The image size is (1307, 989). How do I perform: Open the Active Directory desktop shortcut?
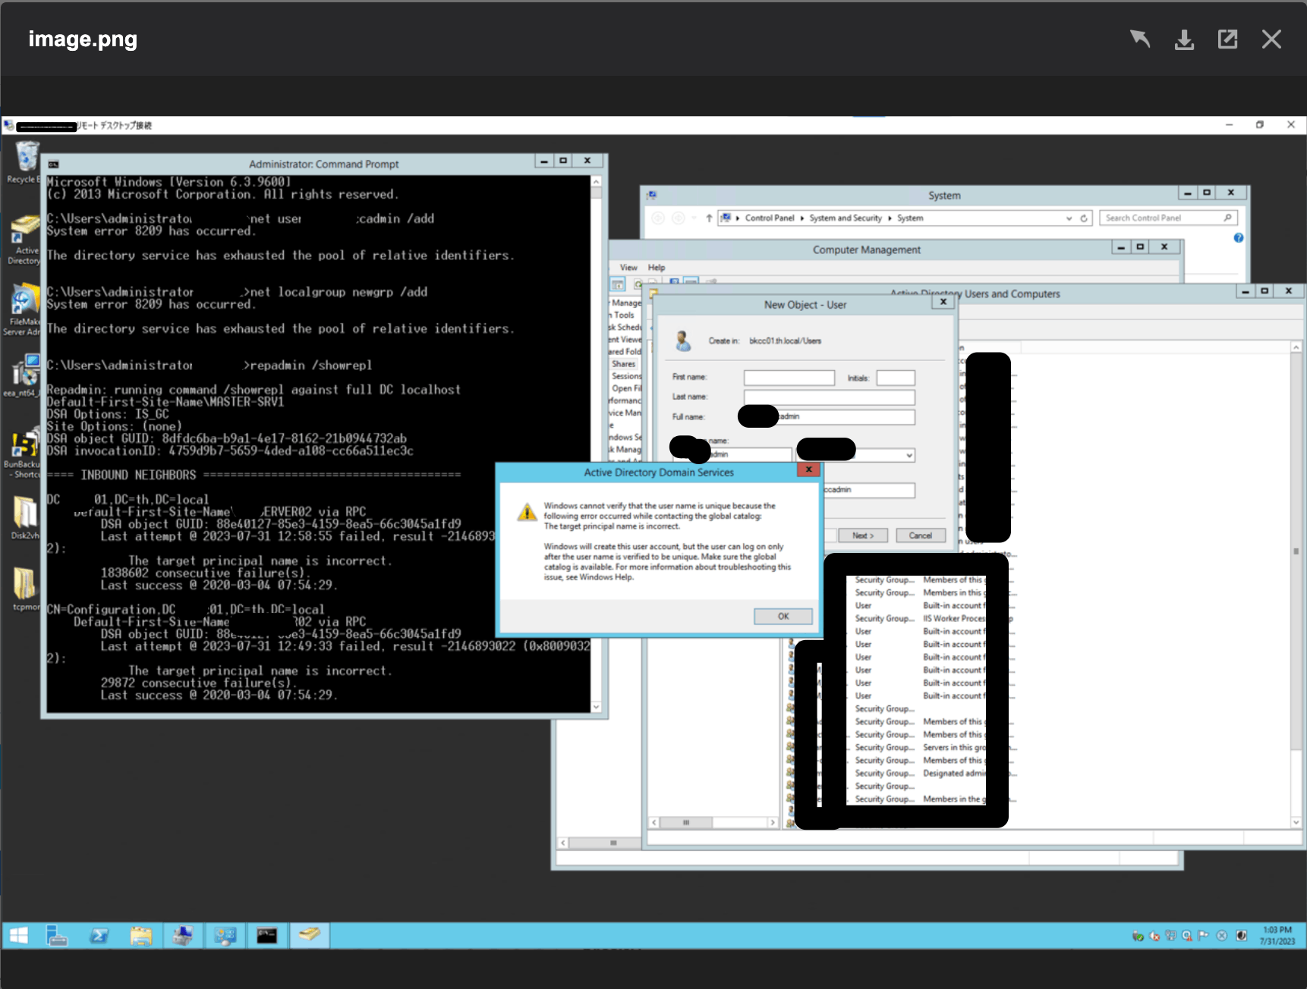point(24,238)
